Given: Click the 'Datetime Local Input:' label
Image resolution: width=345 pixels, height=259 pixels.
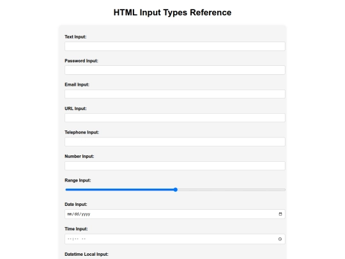Looking at the screenshot, I should point(86,254).
